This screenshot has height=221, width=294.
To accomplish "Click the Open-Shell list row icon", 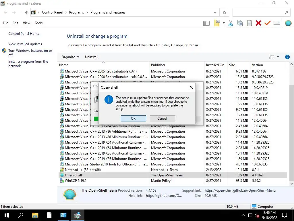I will point(62,175).
